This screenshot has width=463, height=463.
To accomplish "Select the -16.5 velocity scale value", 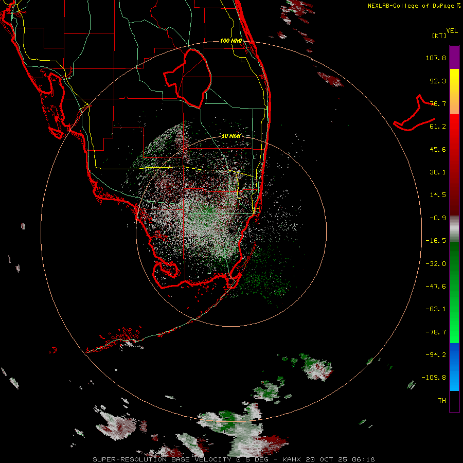I will tap(436, 241).
